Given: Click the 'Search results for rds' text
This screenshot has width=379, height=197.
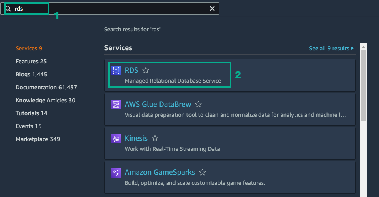Looking at the screenshot, I should (132, 29).
